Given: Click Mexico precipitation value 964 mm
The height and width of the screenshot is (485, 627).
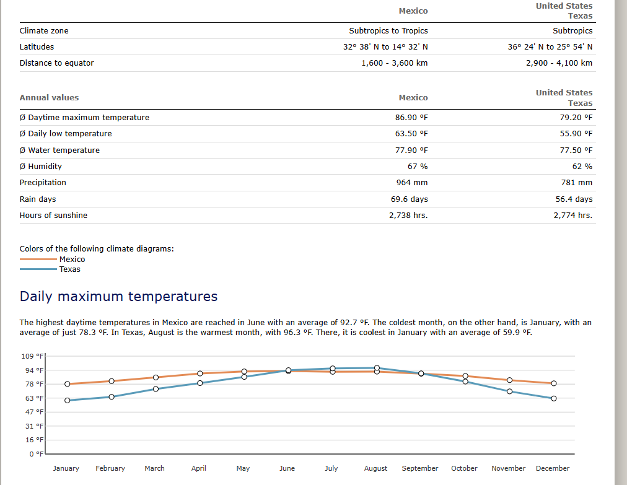Looking at the screenshot, I should (412, 182).
